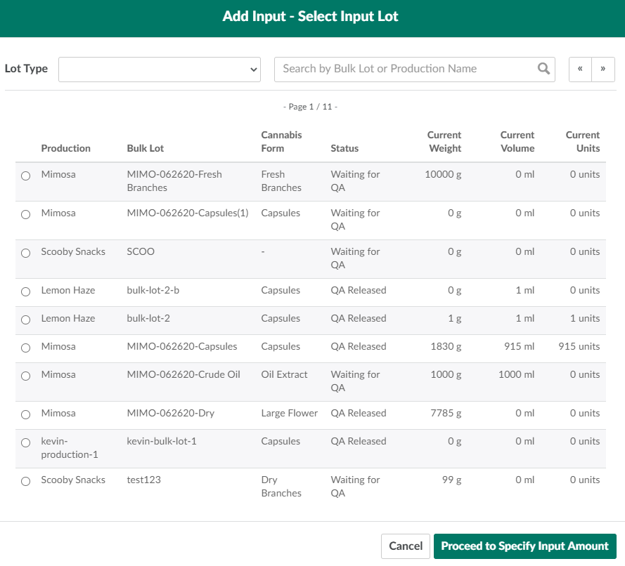This screenshot has width=625, height=566.
Task: Pick the MIMO-062620-Dry Large Flower radio
Action: pyautogui.click(x=26, y=415)
